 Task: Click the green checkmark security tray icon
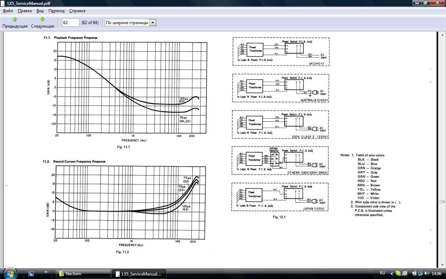[x=398, y=273]
